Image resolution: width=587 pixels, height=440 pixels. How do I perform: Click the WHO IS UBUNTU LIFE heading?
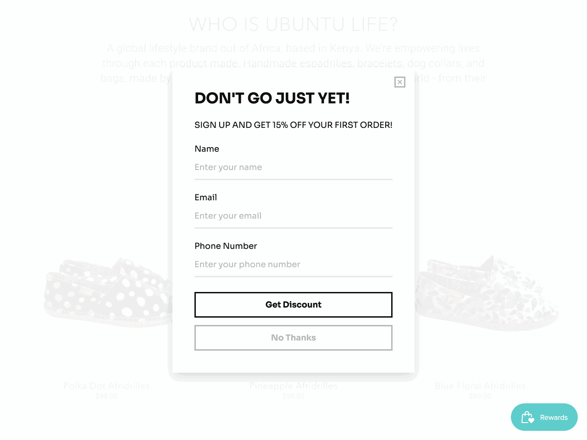click(293, 24)
